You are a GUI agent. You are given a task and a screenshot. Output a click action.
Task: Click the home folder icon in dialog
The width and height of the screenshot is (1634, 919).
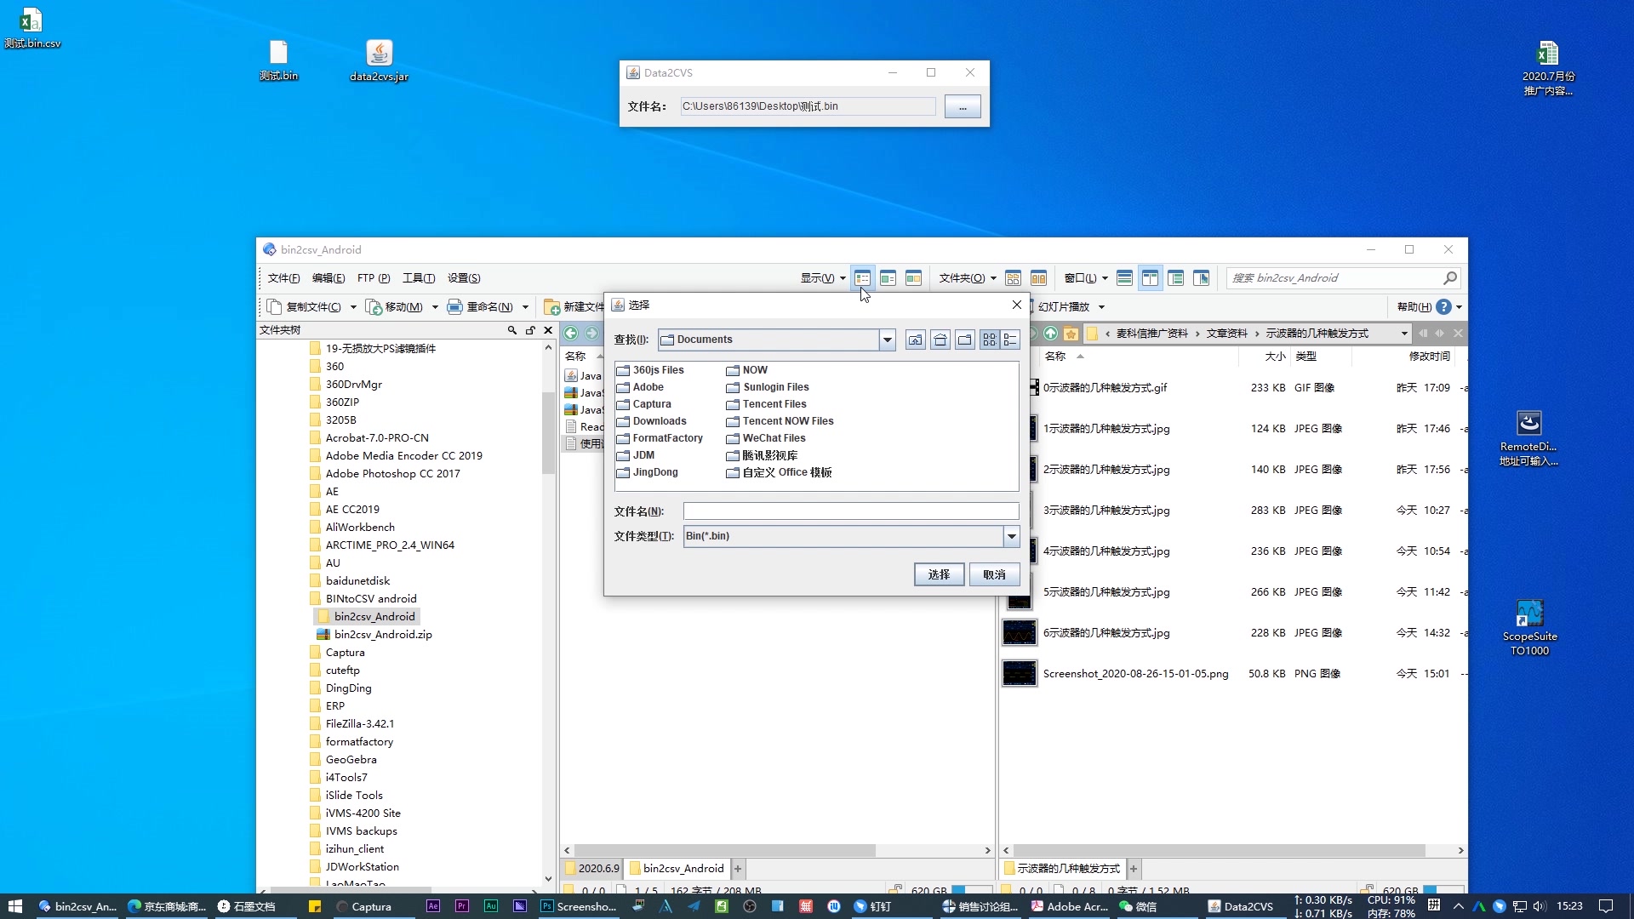pyautogui.click(x=940, y=340)
